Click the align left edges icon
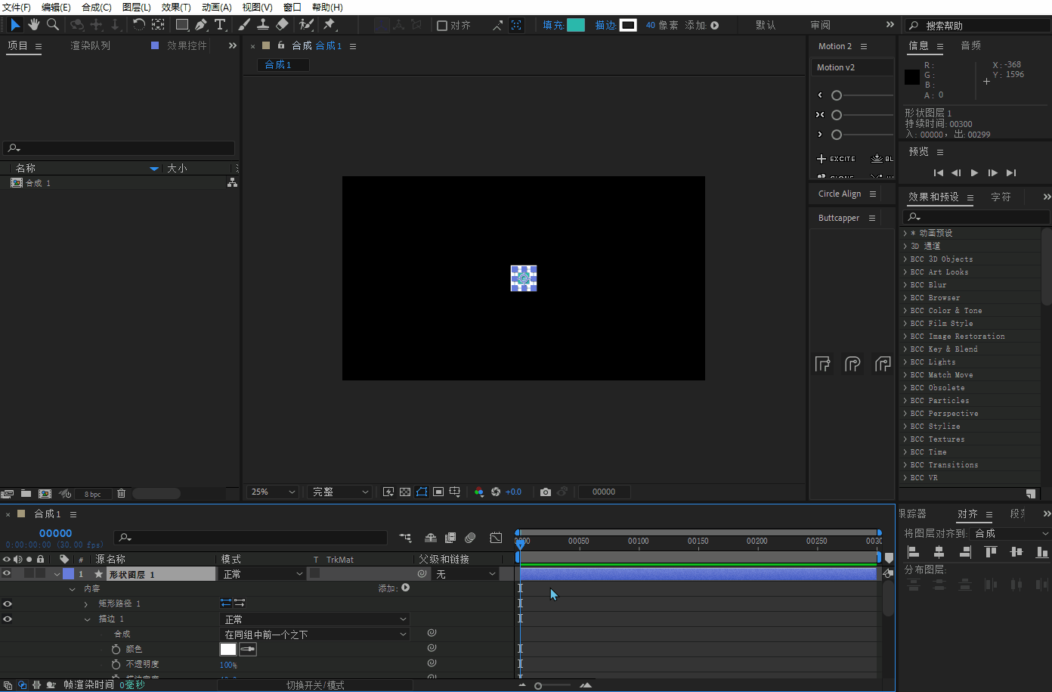Screen dimensions: 1052x692 913,552
